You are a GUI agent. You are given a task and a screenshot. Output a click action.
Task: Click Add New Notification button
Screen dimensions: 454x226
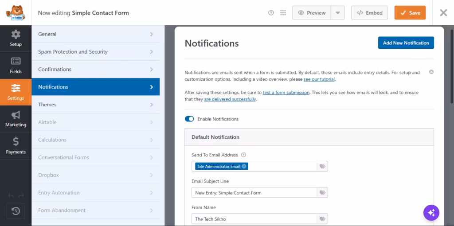406,43
